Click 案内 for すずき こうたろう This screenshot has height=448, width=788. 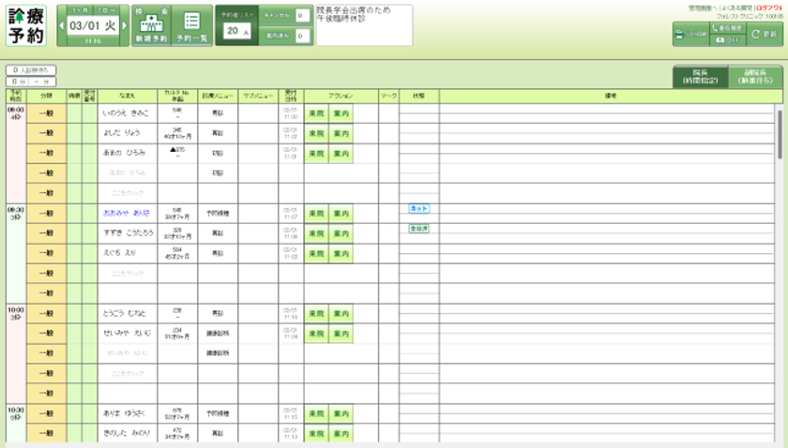341,233
